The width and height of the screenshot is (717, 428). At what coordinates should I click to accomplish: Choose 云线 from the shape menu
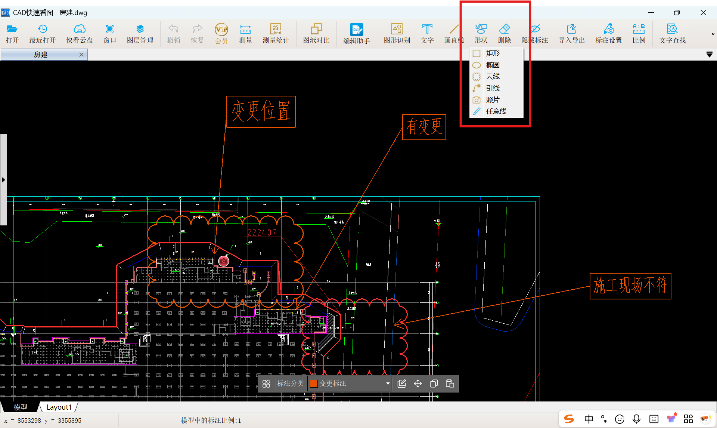tap(493, 77)
